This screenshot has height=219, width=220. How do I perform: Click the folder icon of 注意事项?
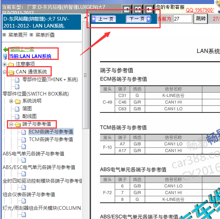point(11,65)
